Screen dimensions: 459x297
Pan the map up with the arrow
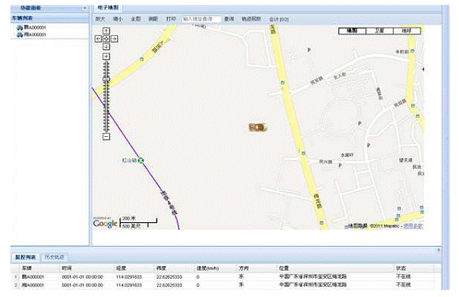click(107, 31)
